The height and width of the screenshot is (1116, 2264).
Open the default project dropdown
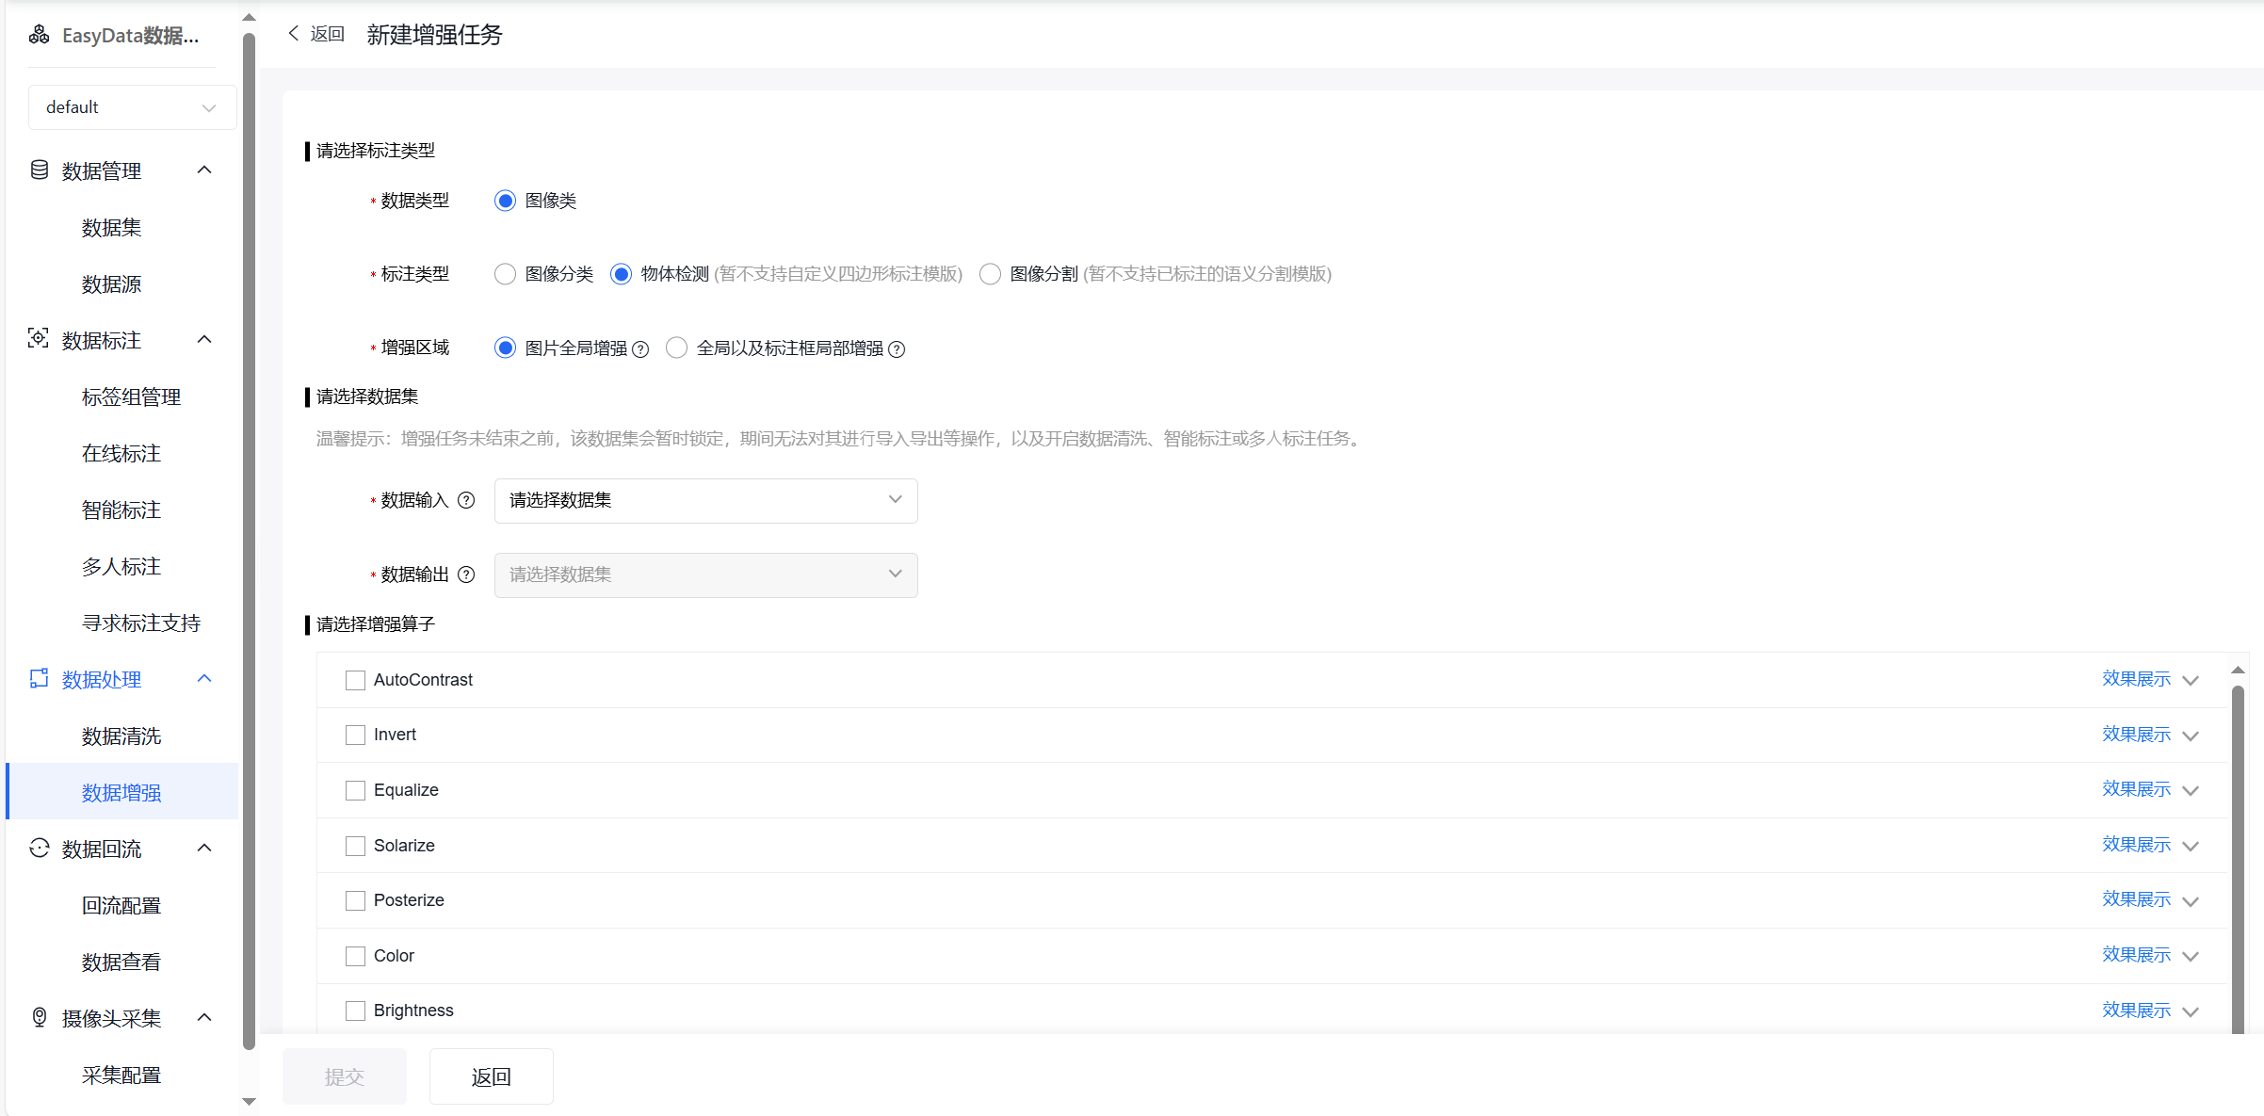[131, 106]
